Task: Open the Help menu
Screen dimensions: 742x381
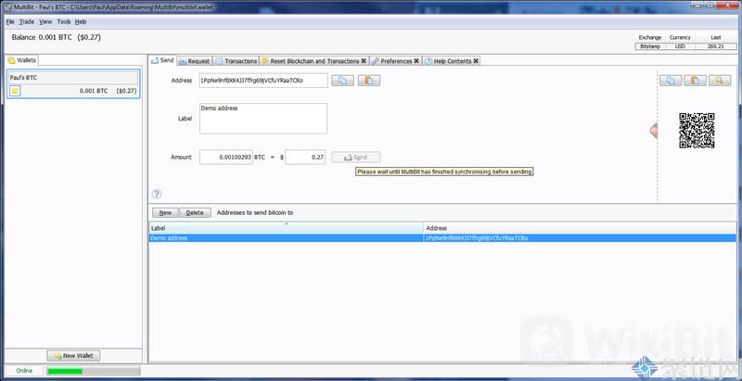Action: coord(81,21)
